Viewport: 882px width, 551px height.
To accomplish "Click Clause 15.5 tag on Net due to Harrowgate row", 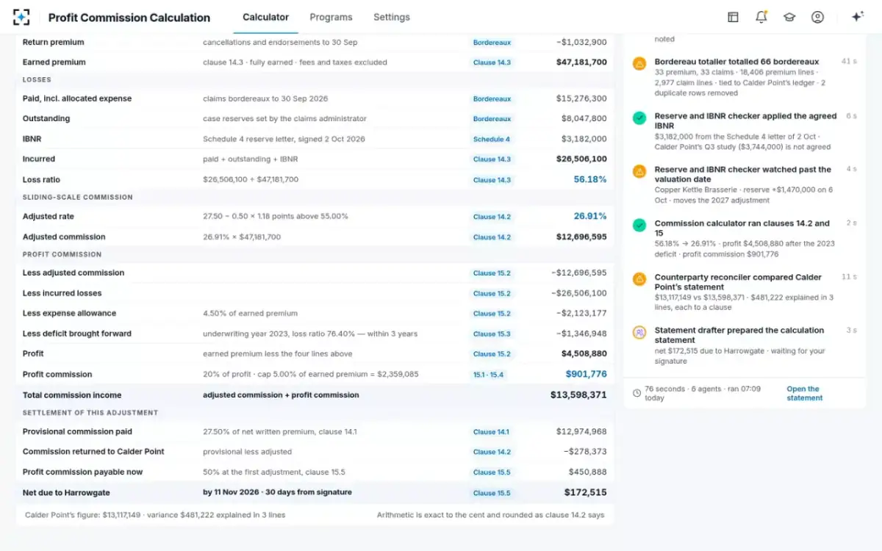I will pos(492,493).
